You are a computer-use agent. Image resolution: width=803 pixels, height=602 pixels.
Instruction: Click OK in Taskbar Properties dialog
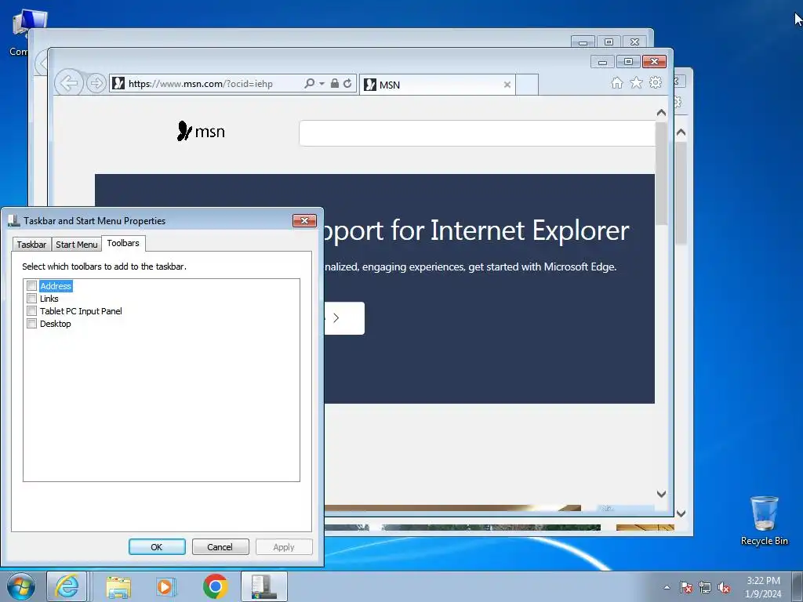pos(157,546)
